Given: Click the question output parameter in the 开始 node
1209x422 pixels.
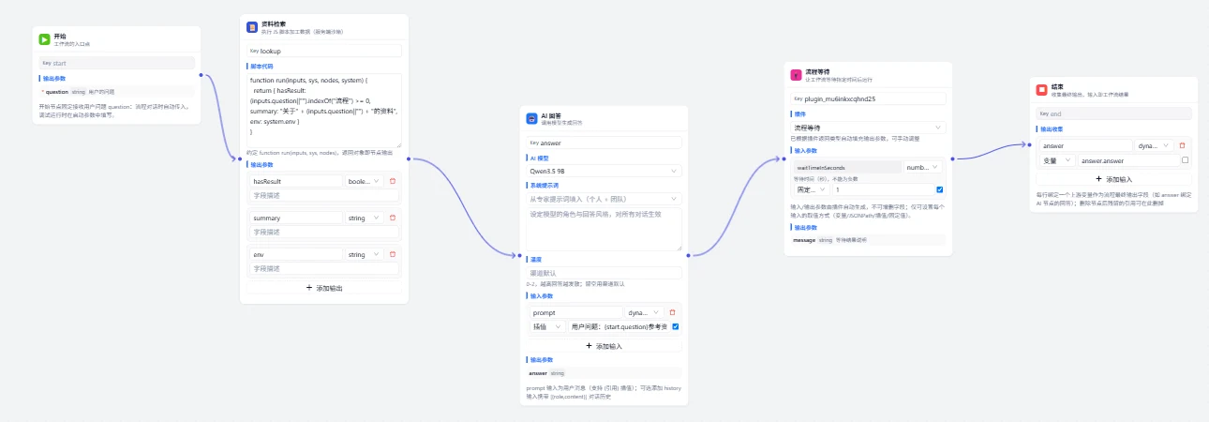Looking at the screenshot, I should click(118, 92).
